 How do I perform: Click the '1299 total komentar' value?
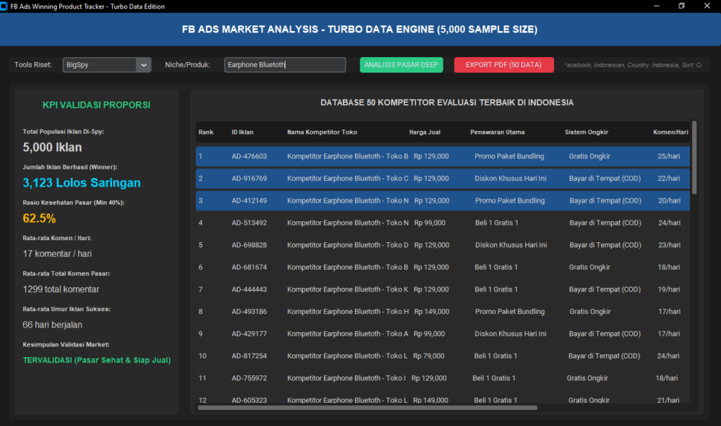point(61,289)
